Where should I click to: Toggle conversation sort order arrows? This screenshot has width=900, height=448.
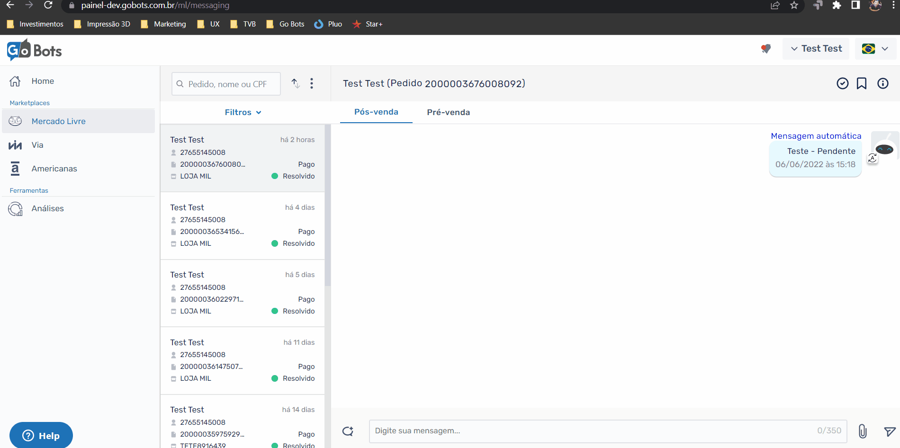point(296,83)
